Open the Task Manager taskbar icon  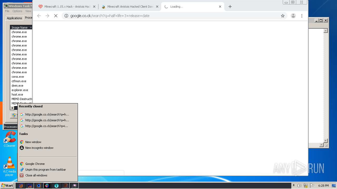pos(75,186)
